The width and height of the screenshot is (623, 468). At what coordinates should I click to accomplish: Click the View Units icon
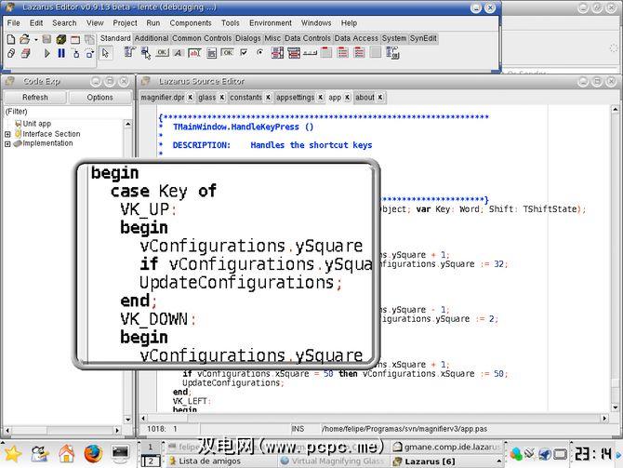11,53
